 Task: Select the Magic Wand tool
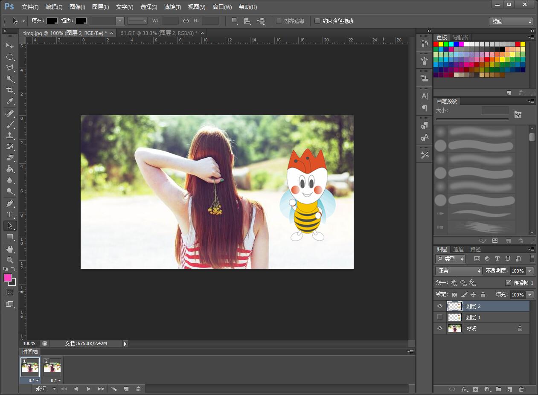10,79
